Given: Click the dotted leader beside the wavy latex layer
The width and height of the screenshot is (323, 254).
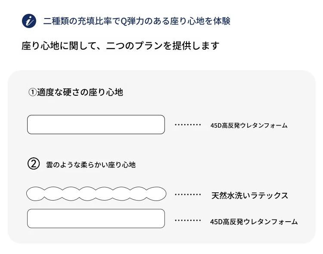Looking at the screenshot, I should (188, 195).
